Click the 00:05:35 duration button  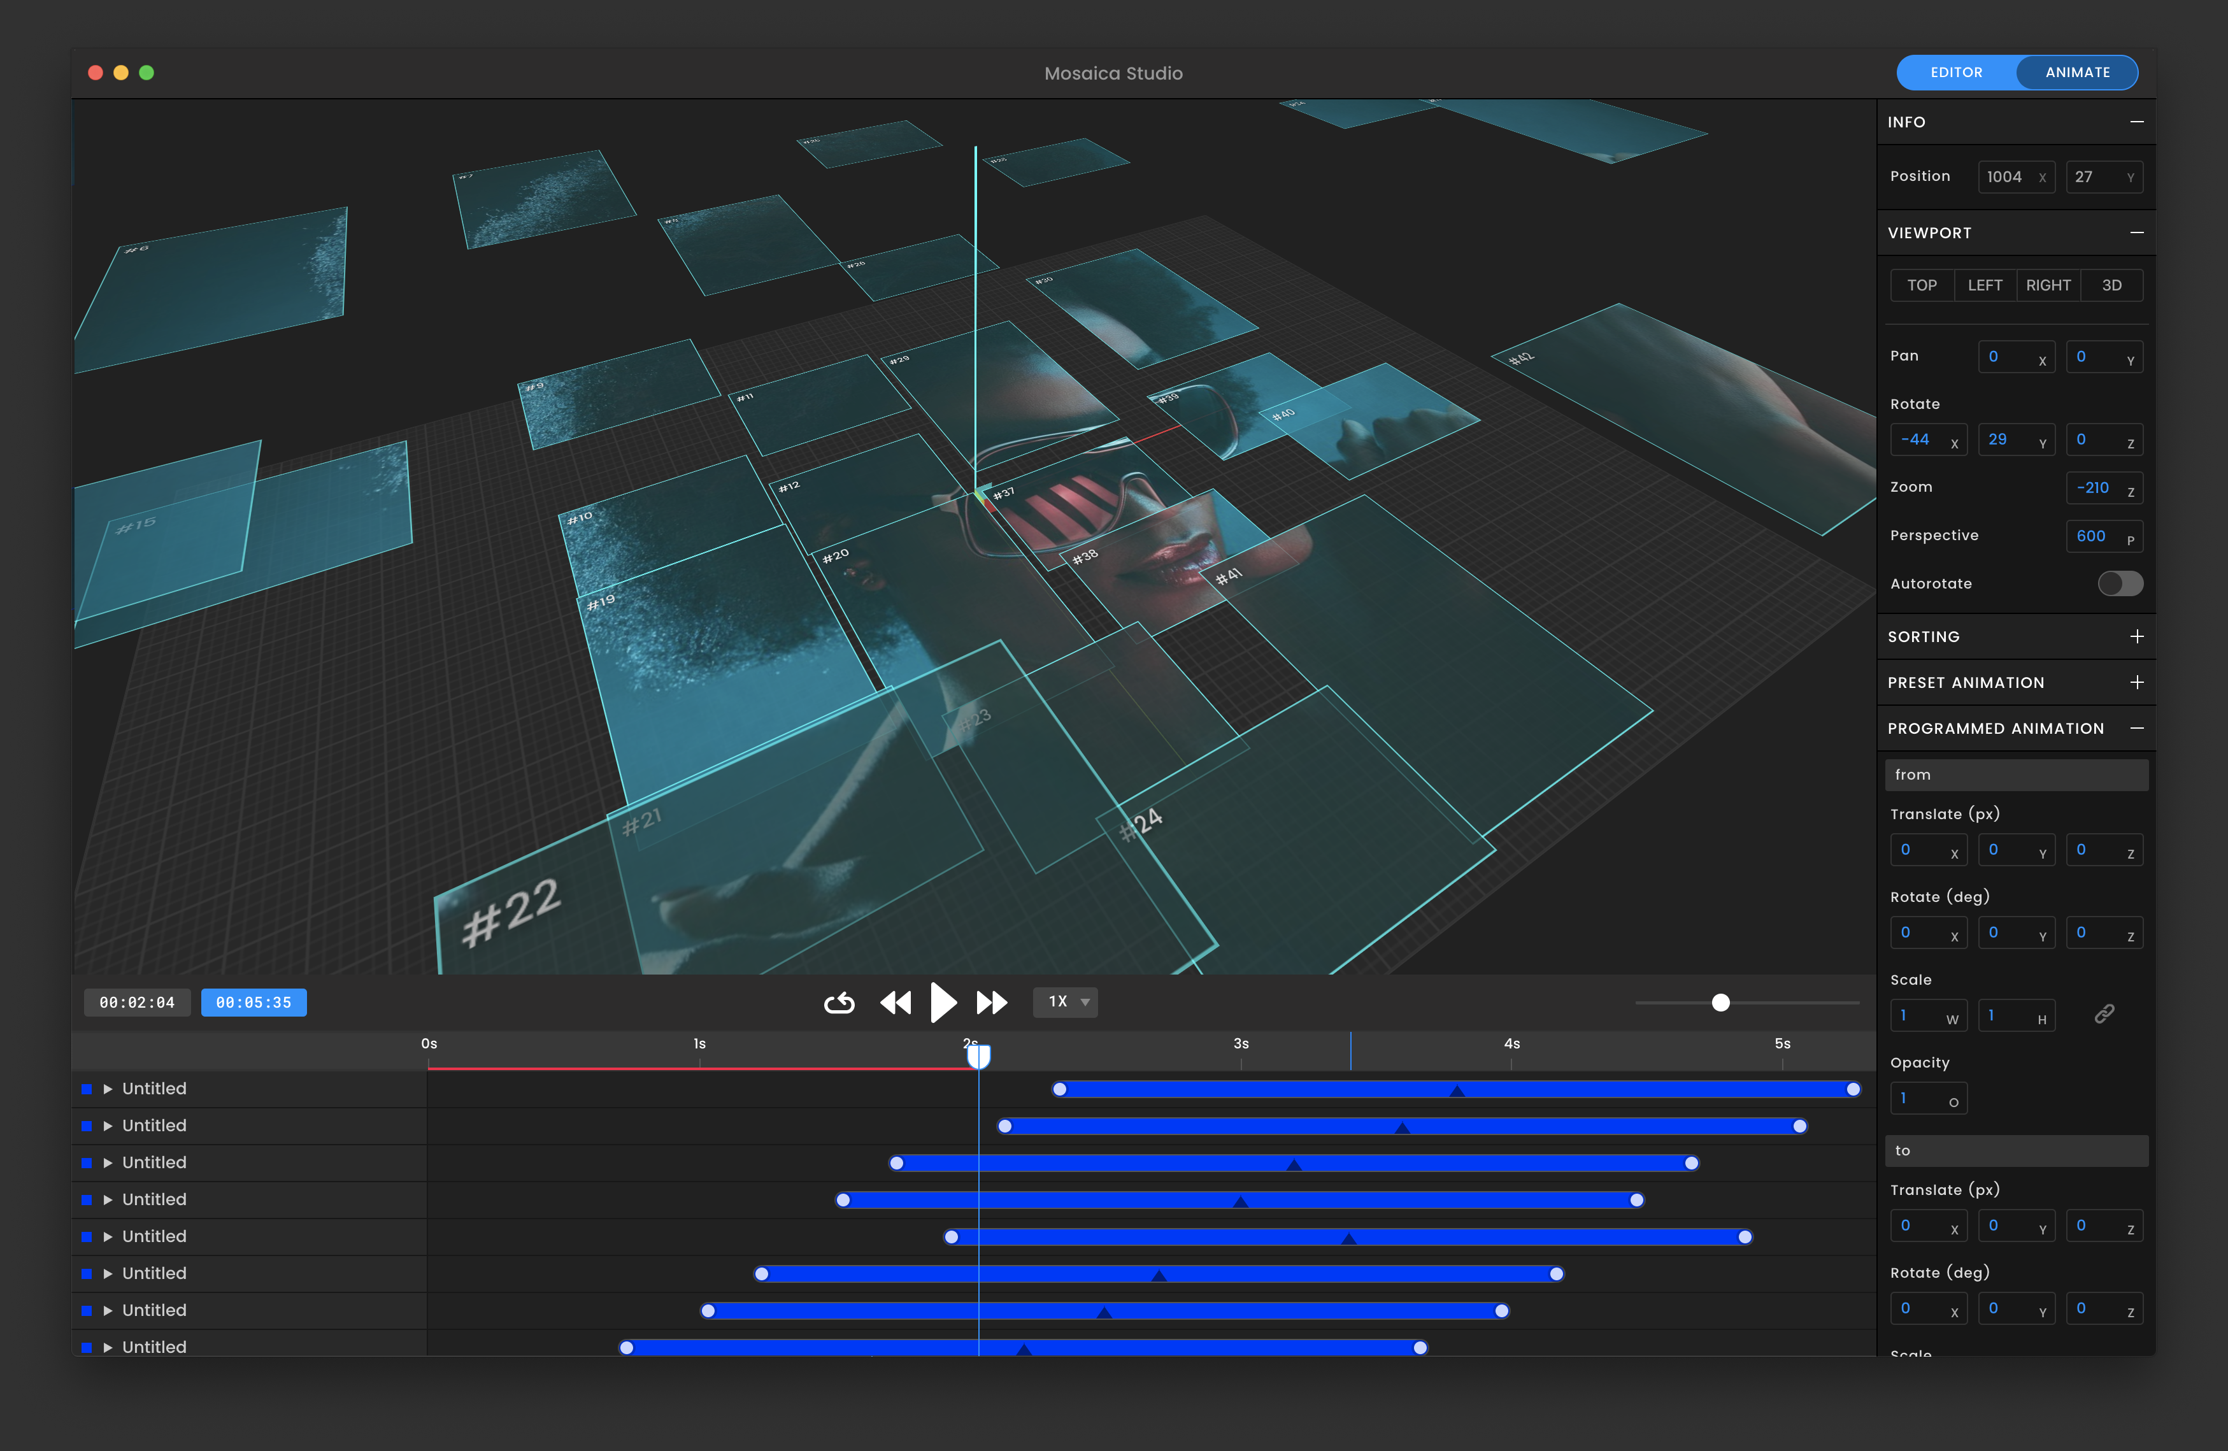[254, 1003]
